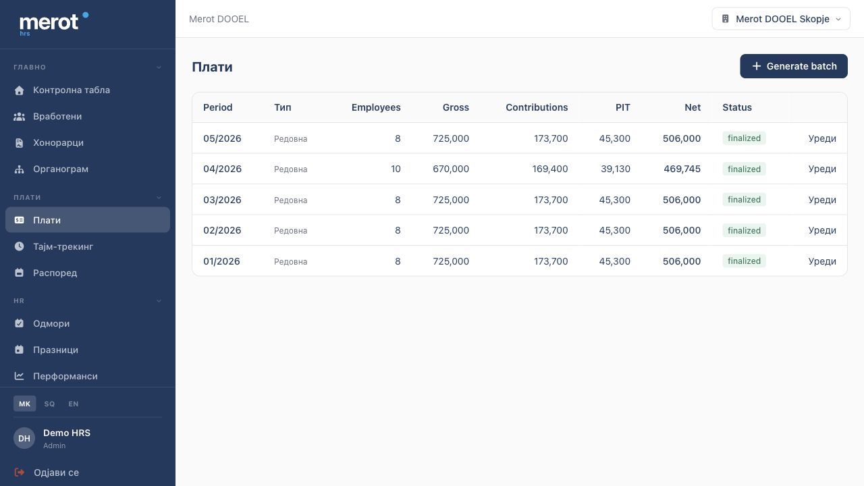
Task: Click the Period column header
Action: (x=217, y=107)
